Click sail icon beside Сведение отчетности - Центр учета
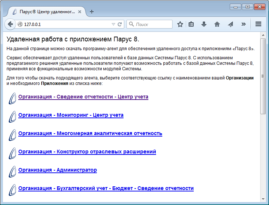Image resolution: width=269 pixels, height=205 pixels. [12, 98]
